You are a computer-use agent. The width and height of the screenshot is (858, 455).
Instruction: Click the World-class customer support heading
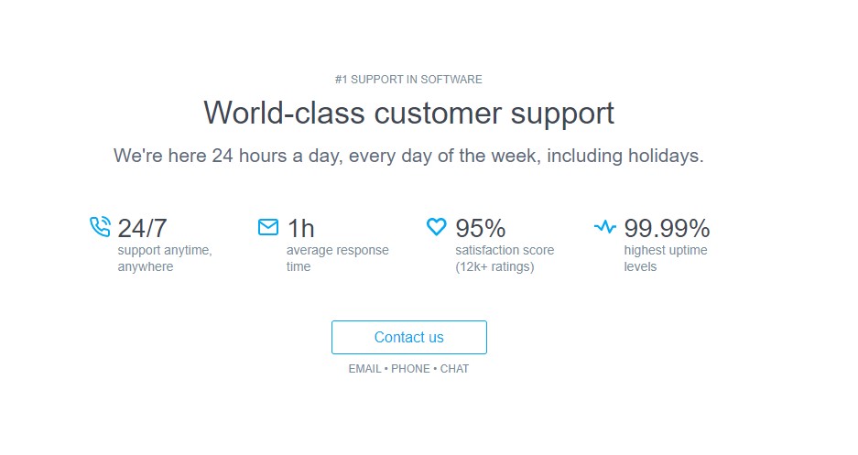click(x=408, y=114)
